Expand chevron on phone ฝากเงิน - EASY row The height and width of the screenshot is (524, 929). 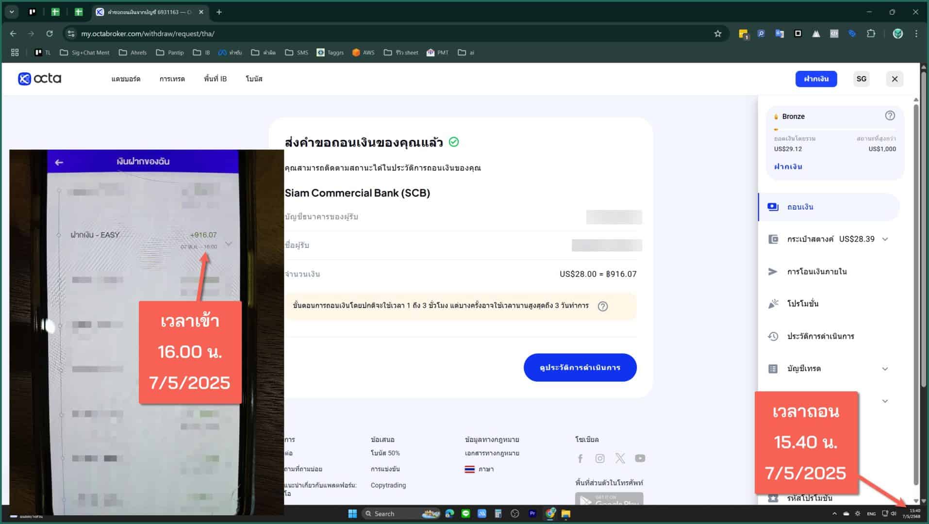tap(229, 244)
